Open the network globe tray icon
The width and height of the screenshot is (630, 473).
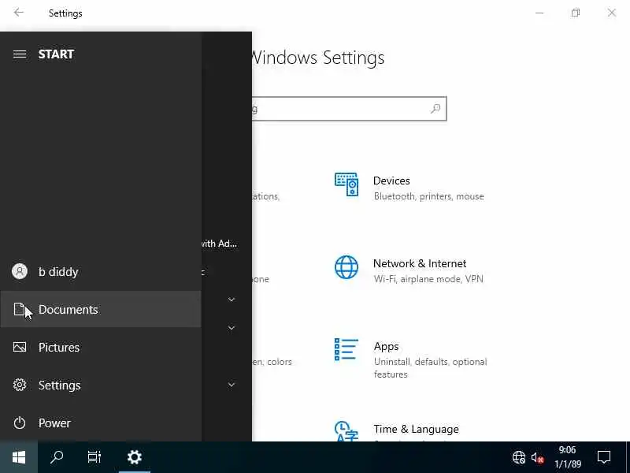(x=519, y=457)
